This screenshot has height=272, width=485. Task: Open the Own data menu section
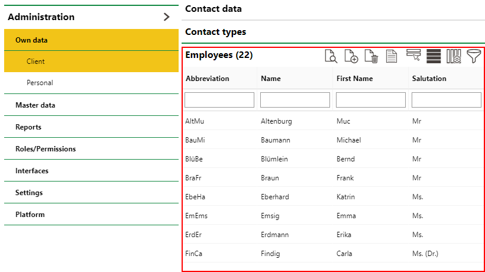coord(91,40)
